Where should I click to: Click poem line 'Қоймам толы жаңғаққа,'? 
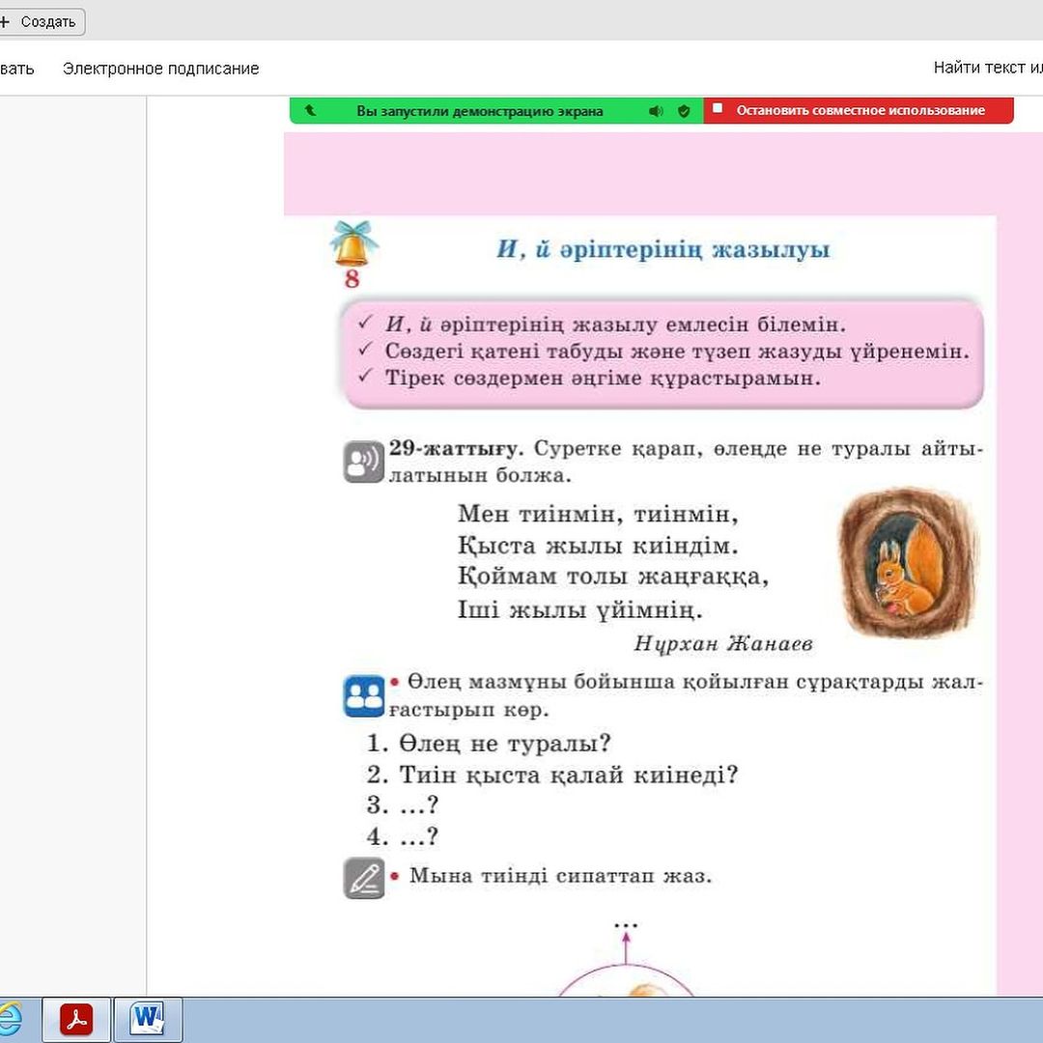pos(613,577)
